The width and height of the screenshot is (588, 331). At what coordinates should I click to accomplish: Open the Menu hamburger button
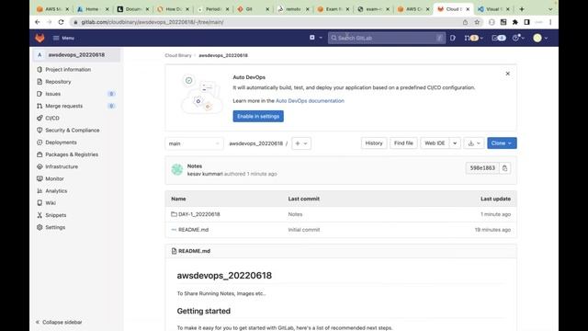click(63, 38)
